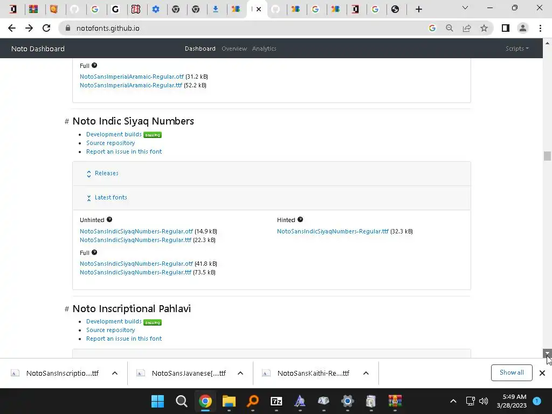This screenshot has height=414, width=552.
Task: Click the page scrollbar thumb
Action: coord(547,156)
